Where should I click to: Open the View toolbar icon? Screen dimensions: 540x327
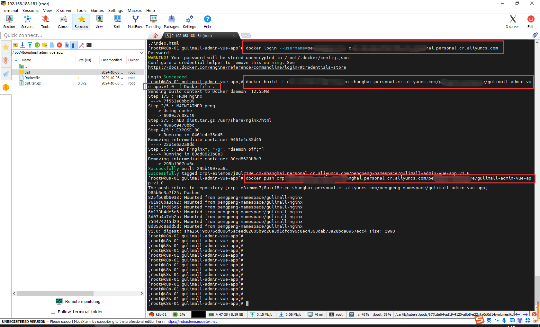point(99,22)
